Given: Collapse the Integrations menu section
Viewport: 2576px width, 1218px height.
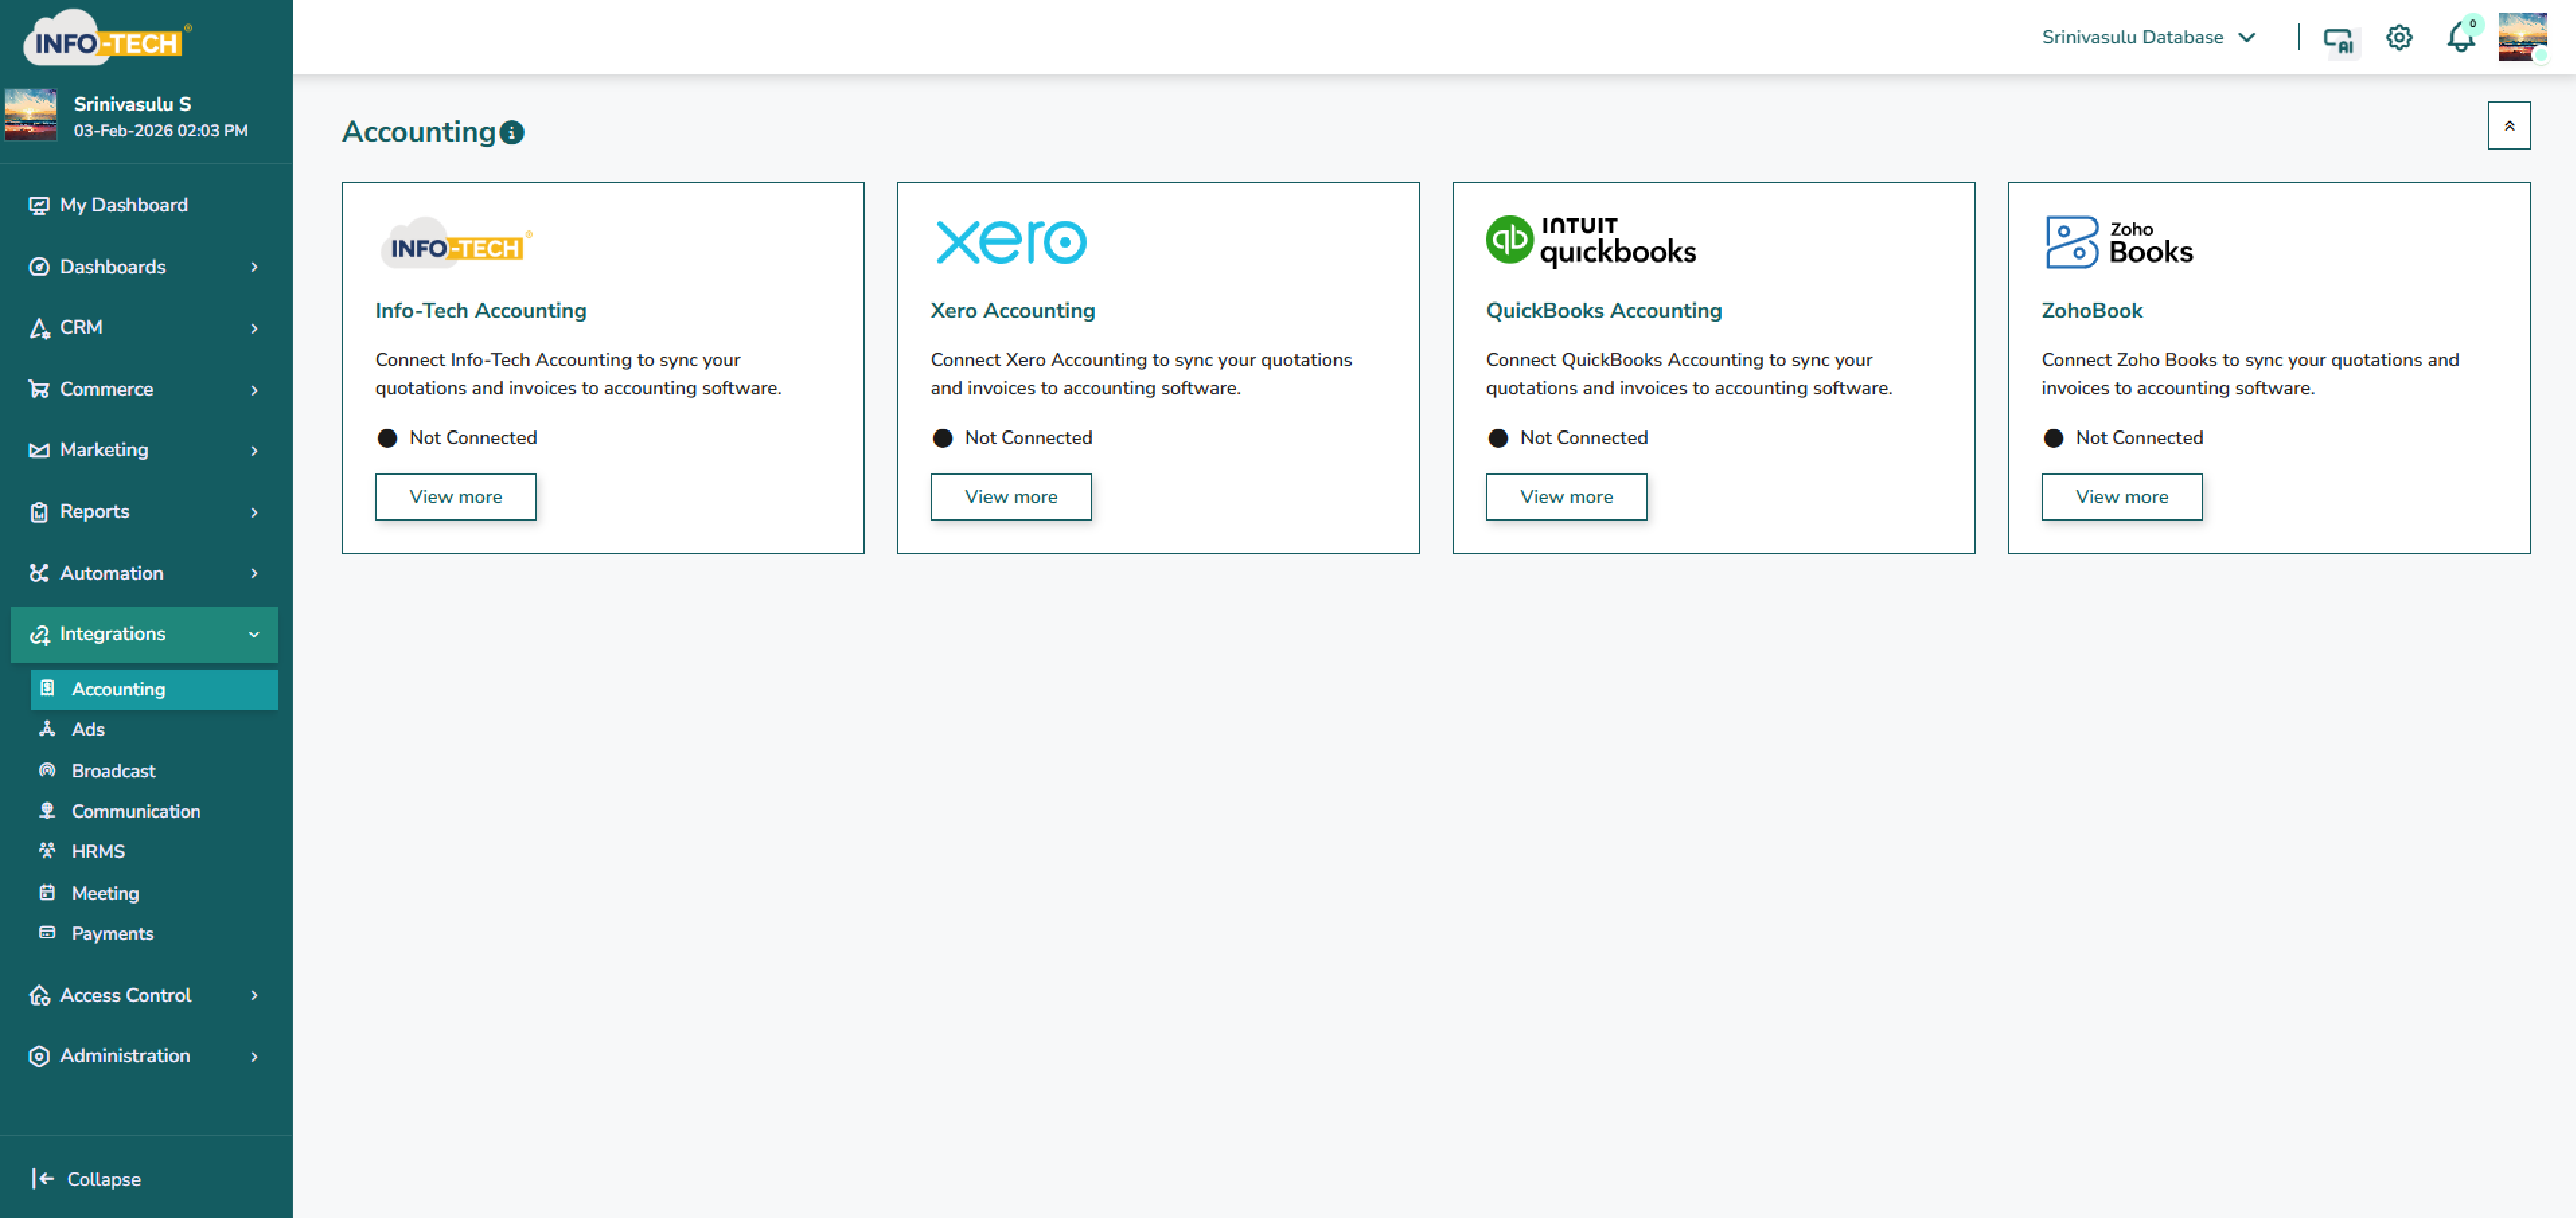Looking at the screenshot, I should click(145, 634).
